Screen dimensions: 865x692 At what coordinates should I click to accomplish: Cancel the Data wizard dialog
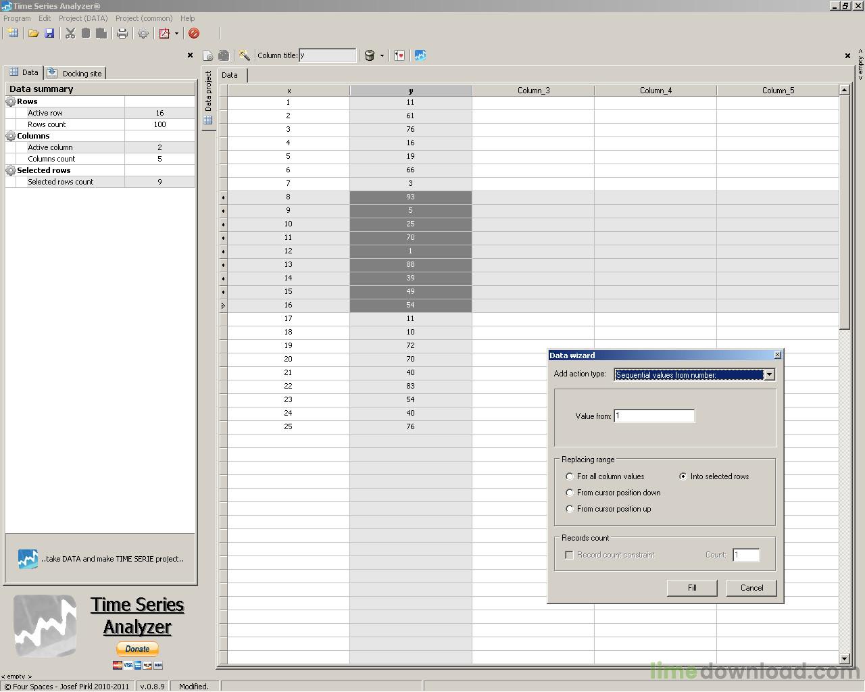[751, 587]
